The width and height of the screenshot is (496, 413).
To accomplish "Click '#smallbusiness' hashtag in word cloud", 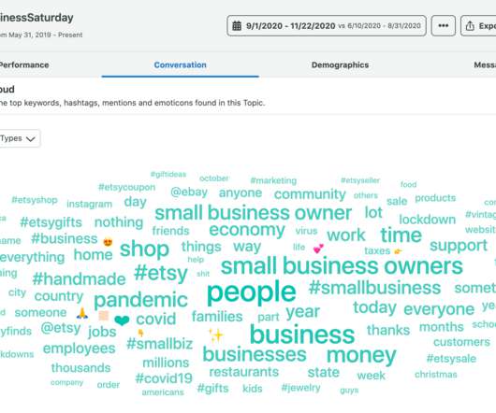I will coord(375,288).
